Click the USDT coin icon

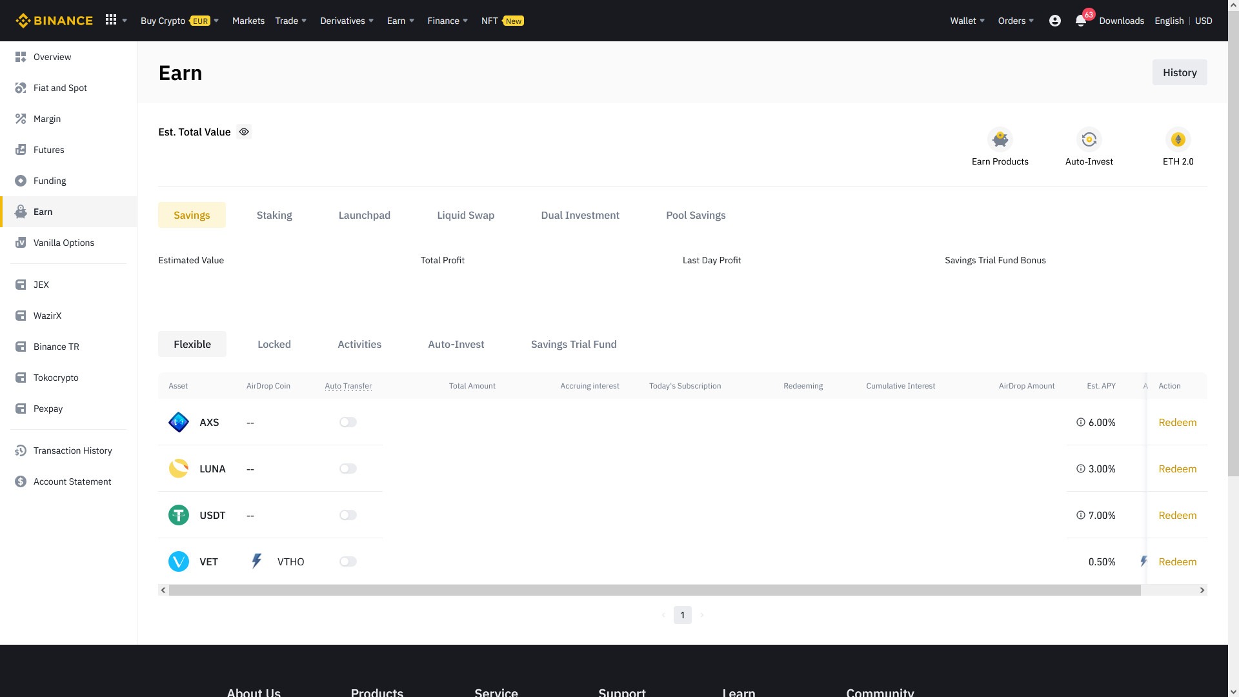pos(179,515)
